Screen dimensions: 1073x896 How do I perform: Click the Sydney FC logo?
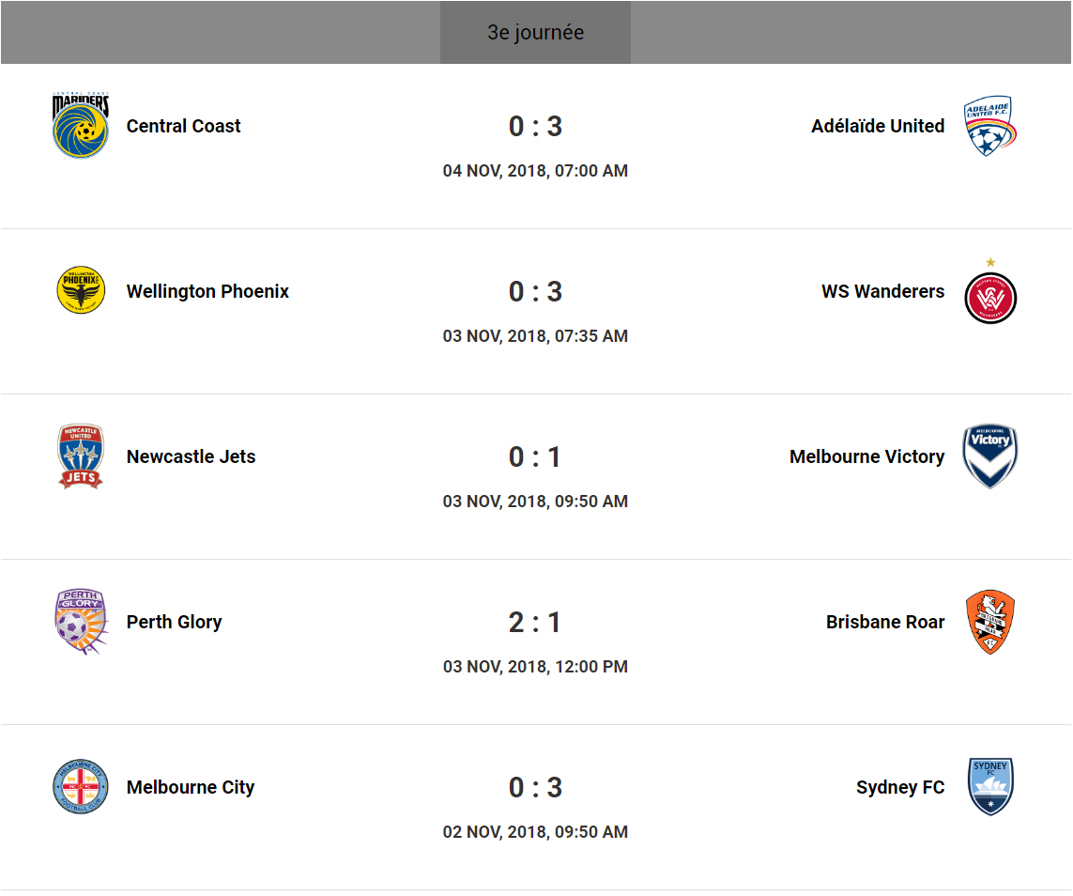click(990, 787)
